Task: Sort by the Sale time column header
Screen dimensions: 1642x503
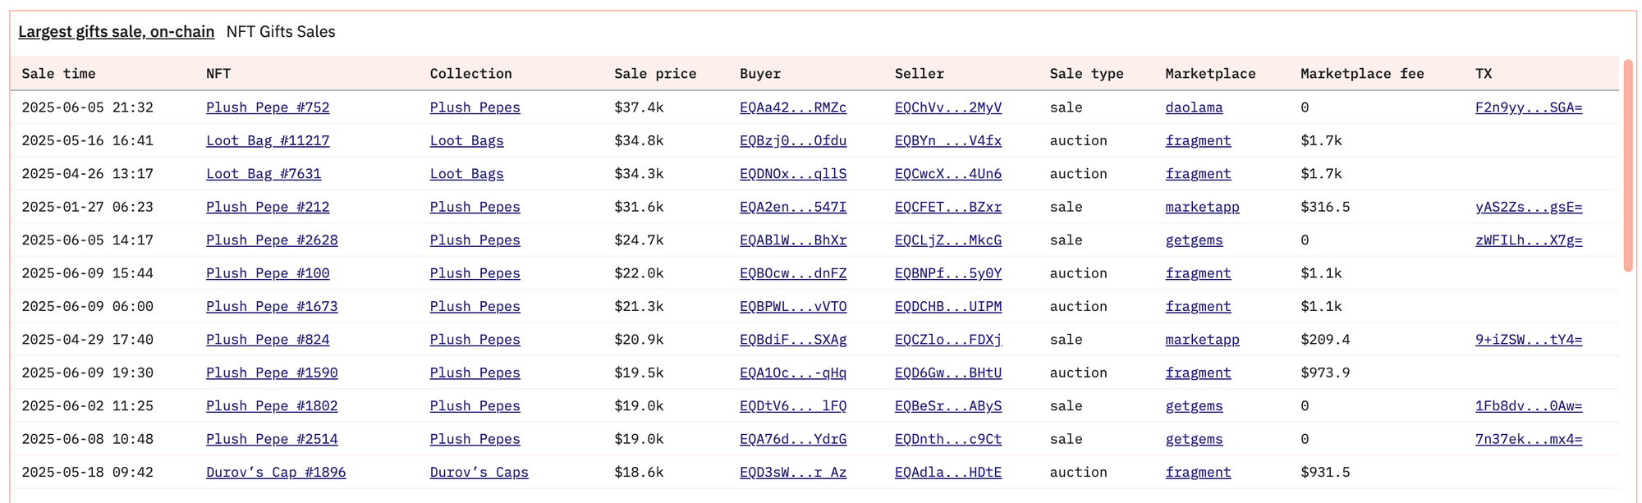Action: point(58,74)
